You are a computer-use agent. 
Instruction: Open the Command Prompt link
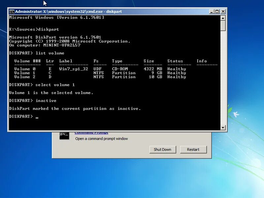pyautogui.click(x=91, y=133)
